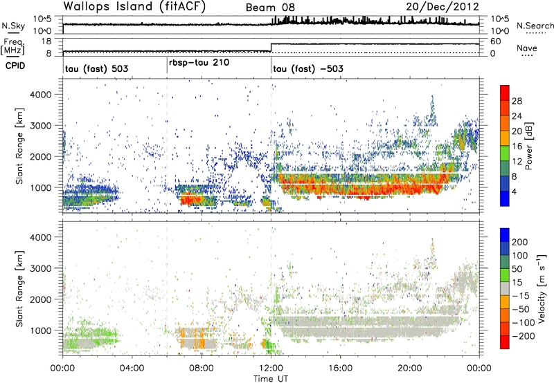
Task: Click the 'Velocity [m s-1]' color bar label
Action: click(x=542, y=288)
